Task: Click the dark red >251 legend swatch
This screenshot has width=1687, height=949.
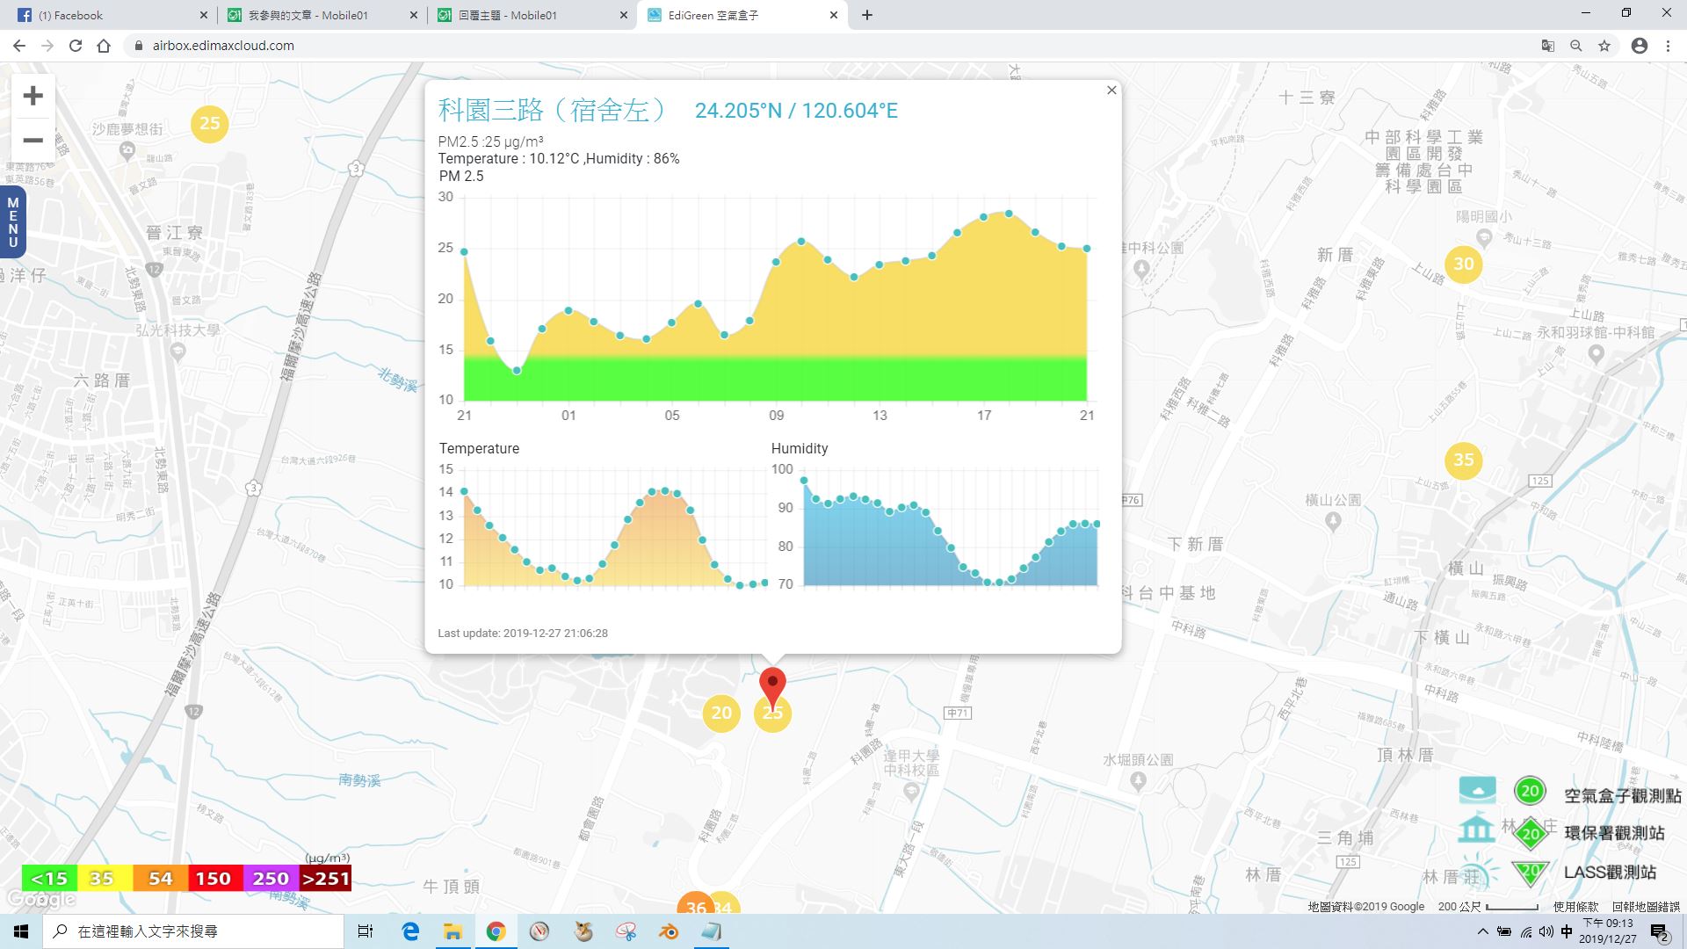Action: (x=325, y=878)
